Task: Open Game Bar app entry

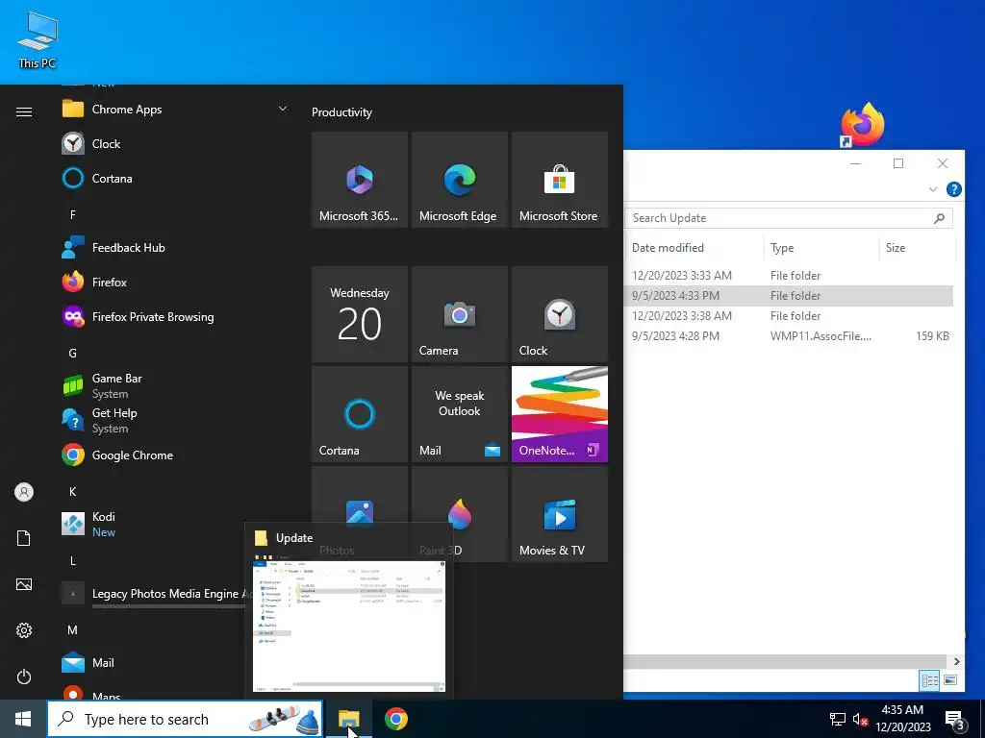Action: 102,386
